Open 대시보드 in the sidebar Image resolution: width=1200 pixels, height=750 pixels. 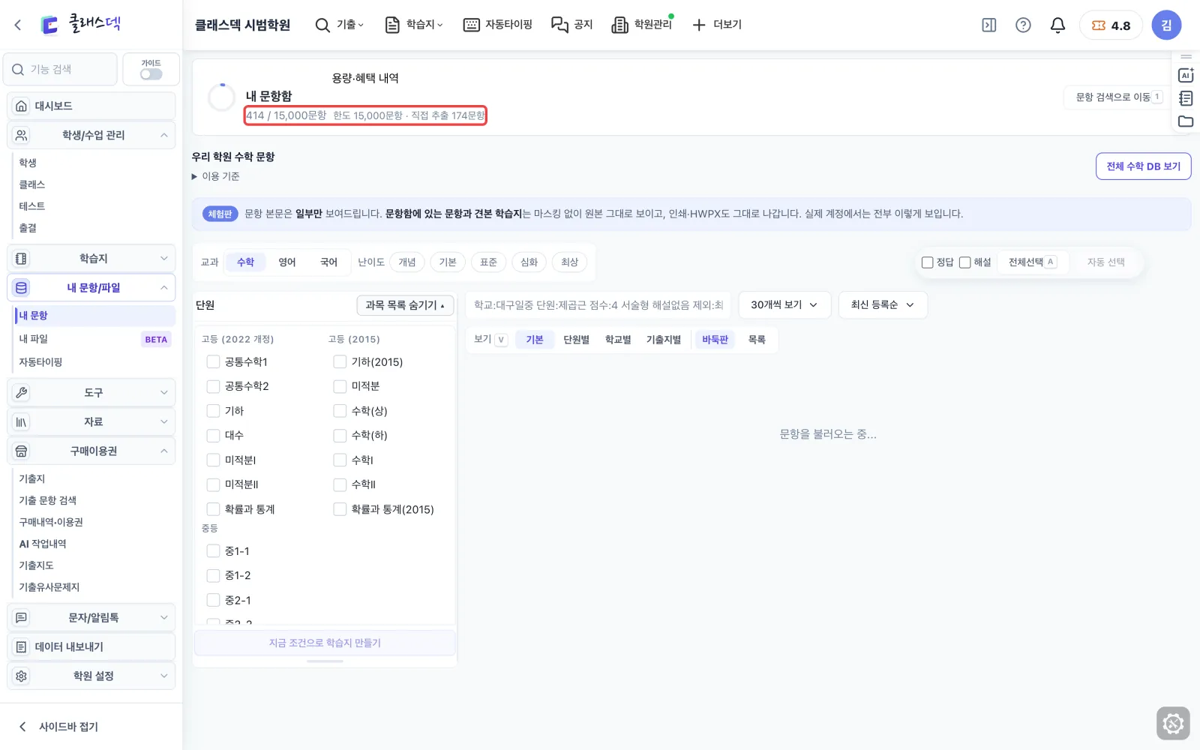click(x=91, y=106)
